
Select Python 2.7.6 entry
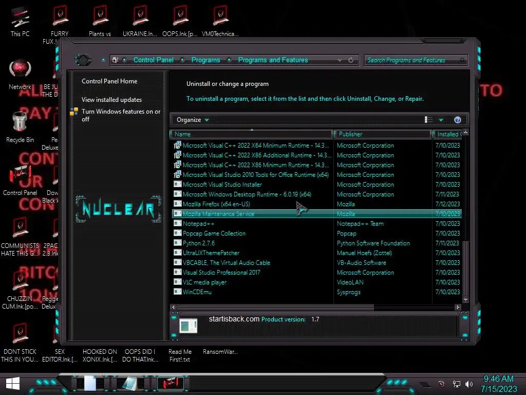point(316,243)
